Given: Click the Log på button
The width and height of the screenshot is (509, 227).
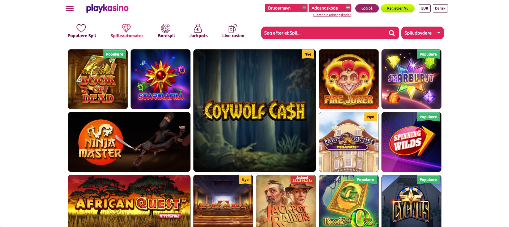Looking at the screenshot, I should point(367,8).
